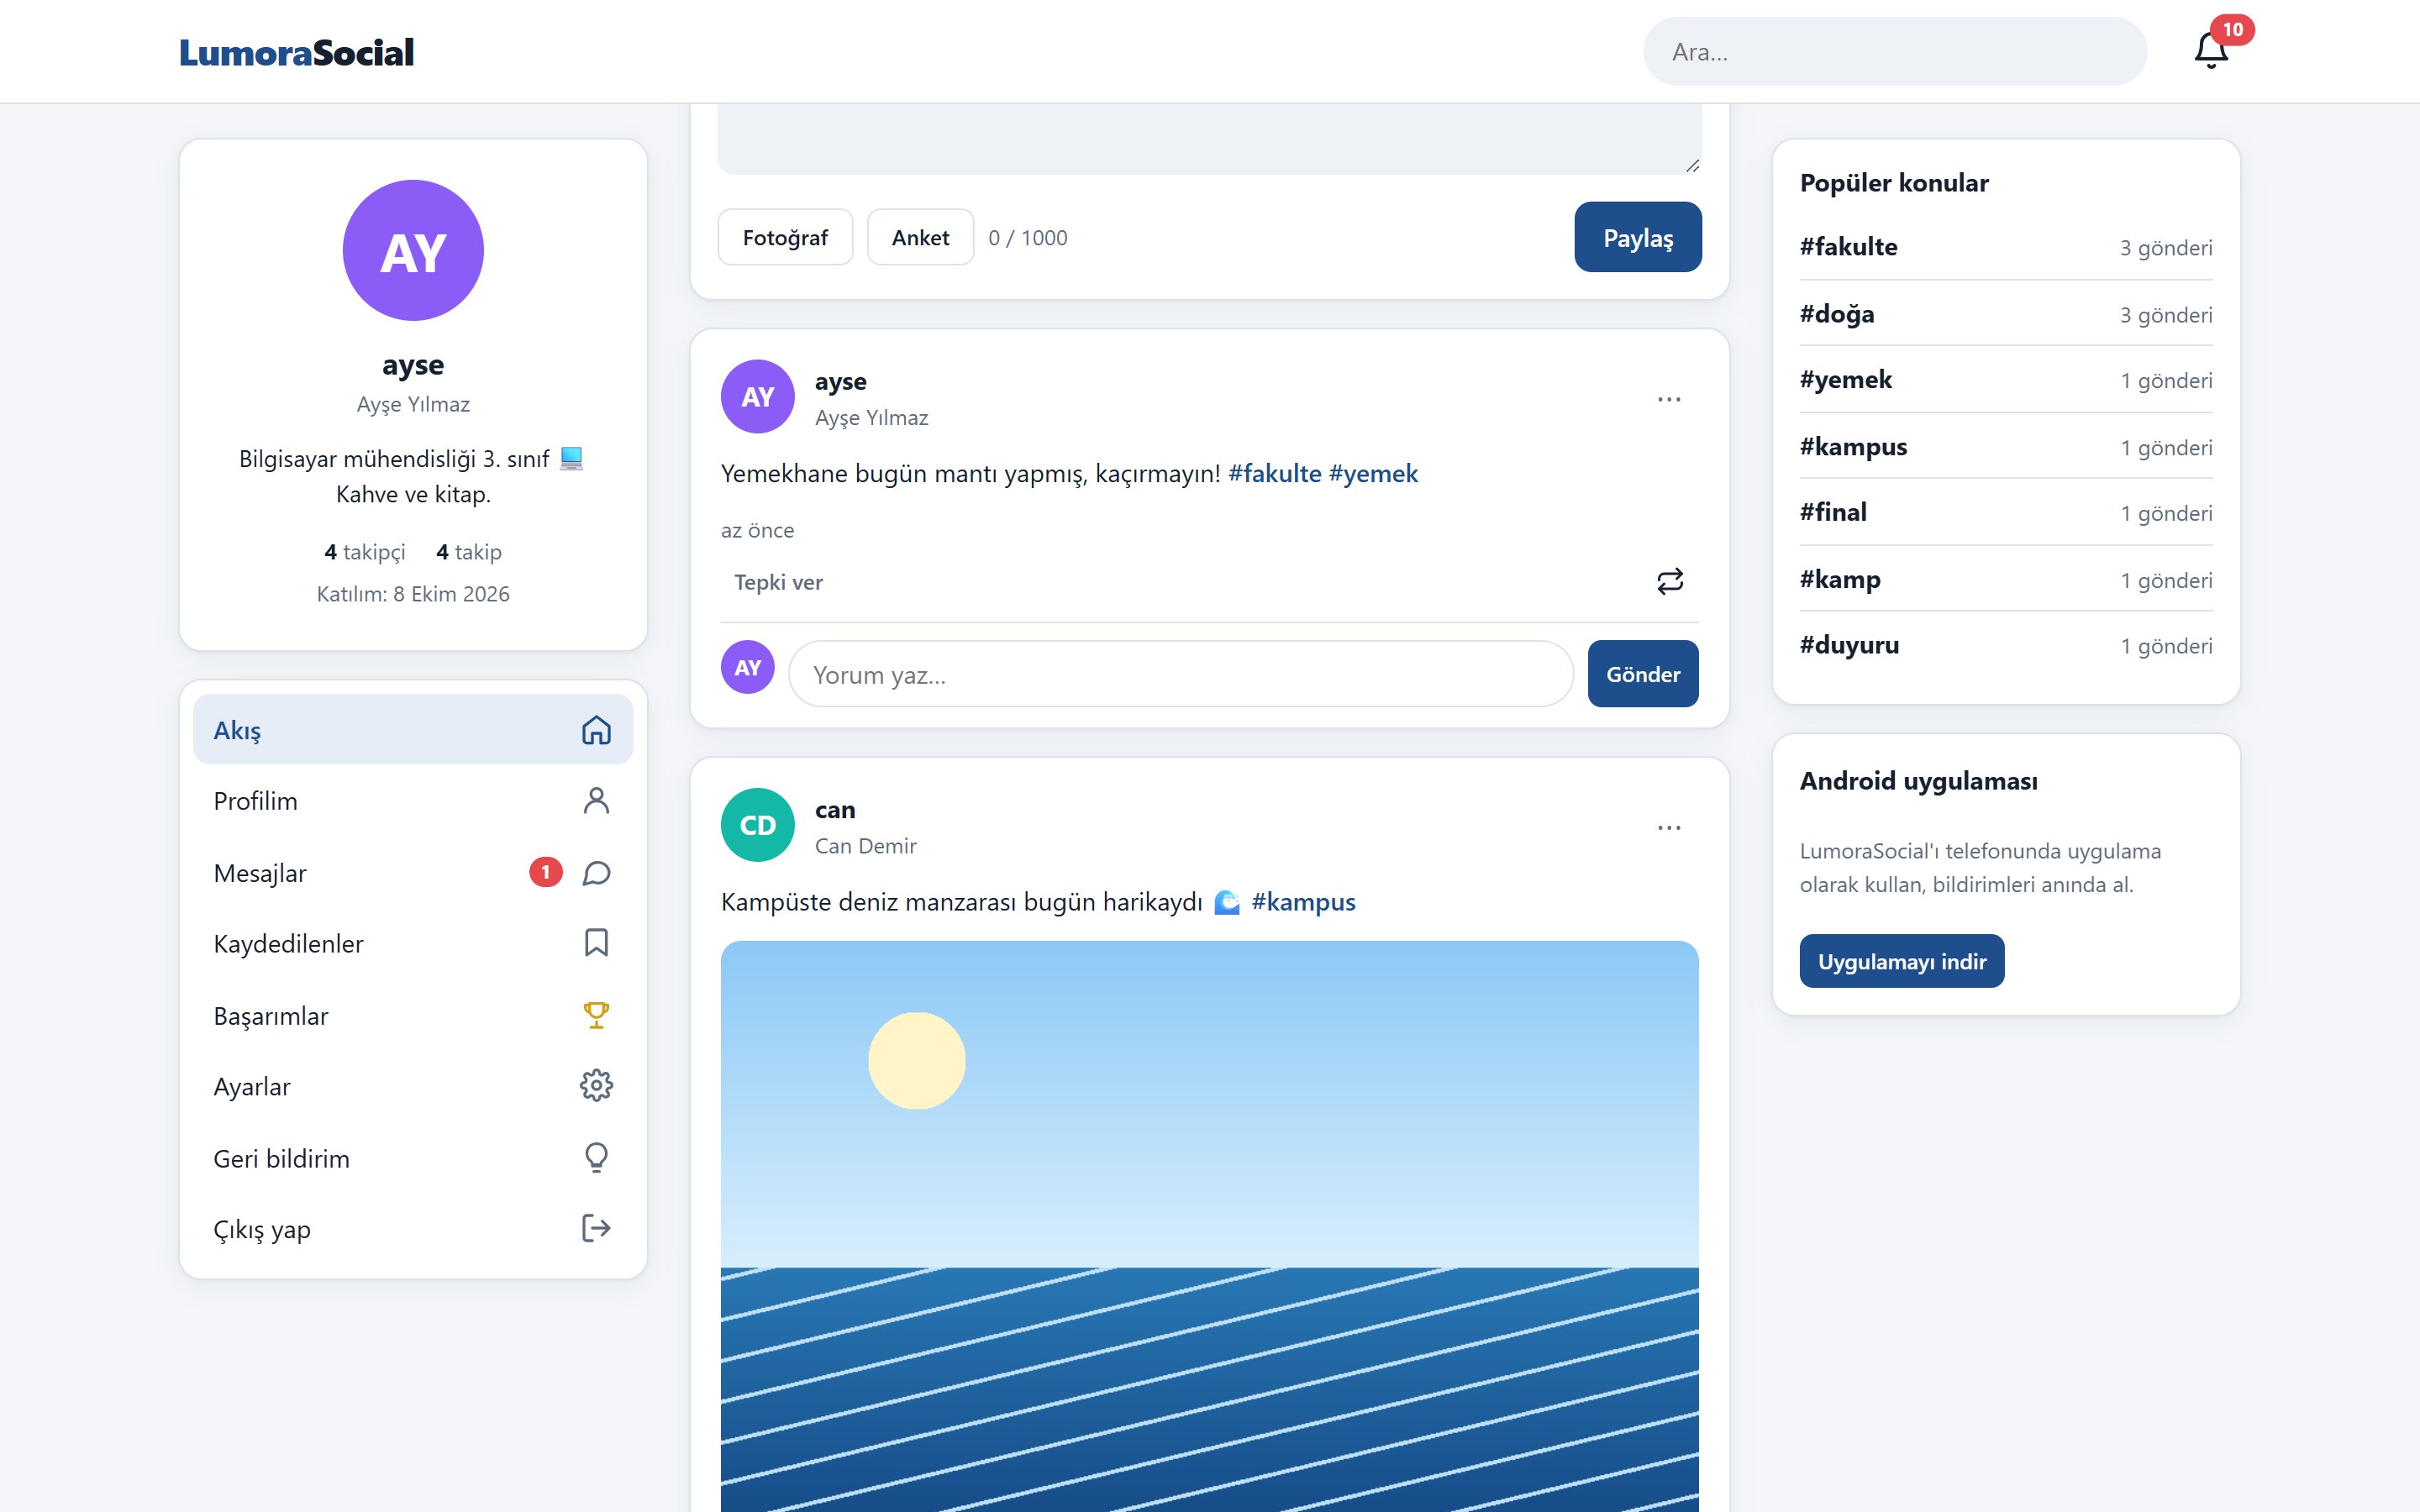
Task: Click the #yemek hashtag in ayse's post
Action: tap(1373, 473)
